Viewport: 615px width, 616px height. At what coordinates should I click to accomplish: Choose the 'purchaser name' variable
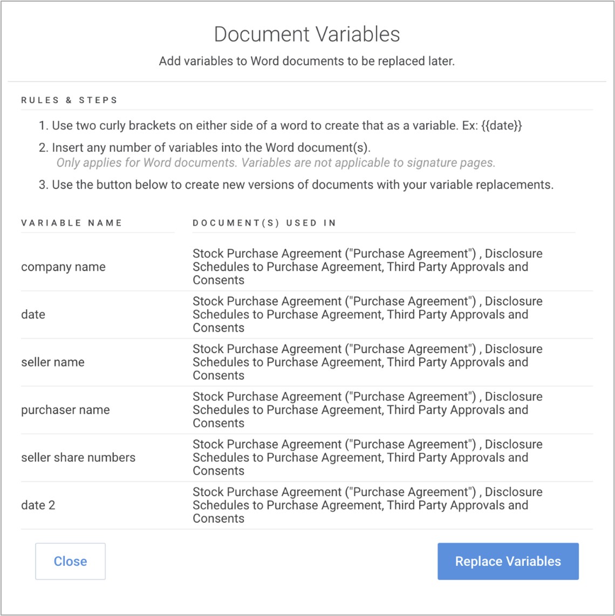click(x=65, y=410)
